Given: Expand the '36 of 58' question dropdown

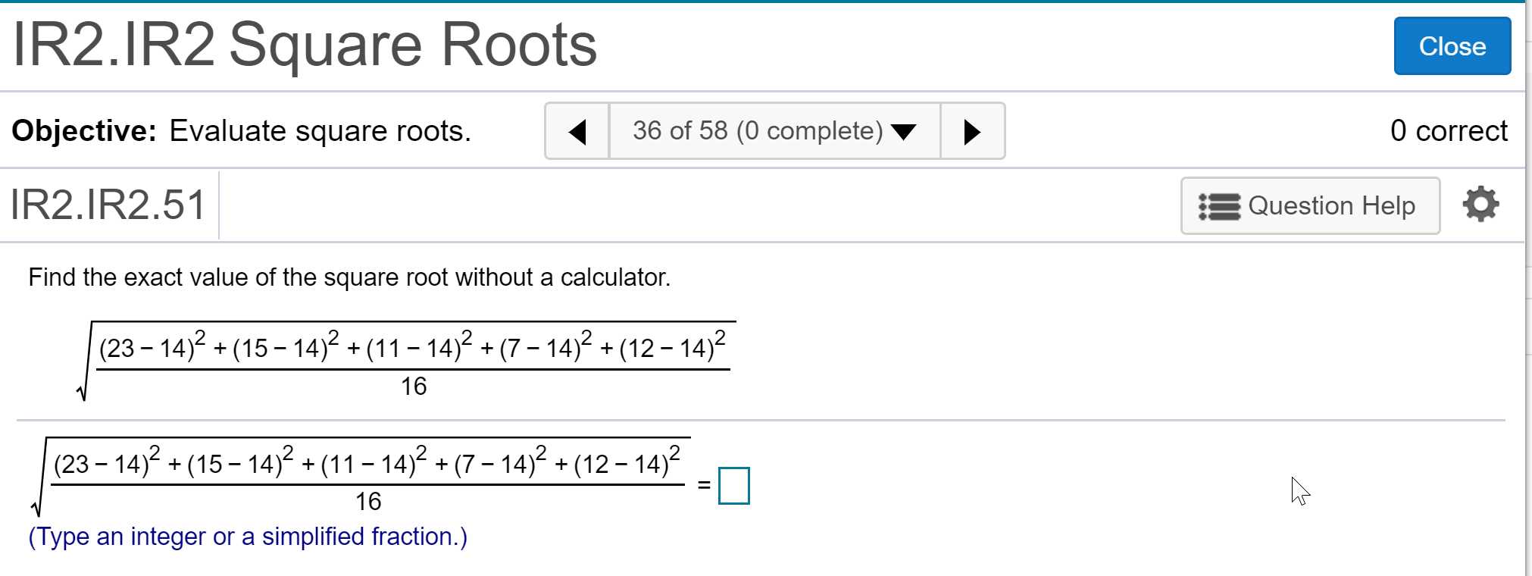Looking at the screenshot, I should click(x=774, y=131).
